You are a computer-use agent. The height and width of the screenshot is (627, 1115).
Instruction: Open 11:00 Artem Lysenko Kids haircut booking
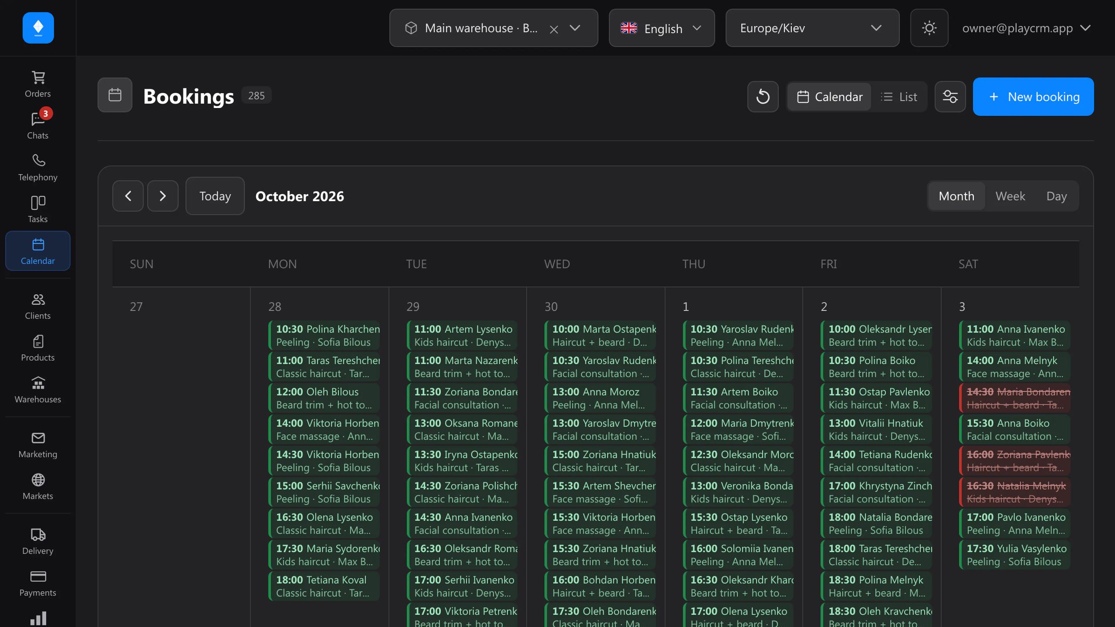pos(462,335)
